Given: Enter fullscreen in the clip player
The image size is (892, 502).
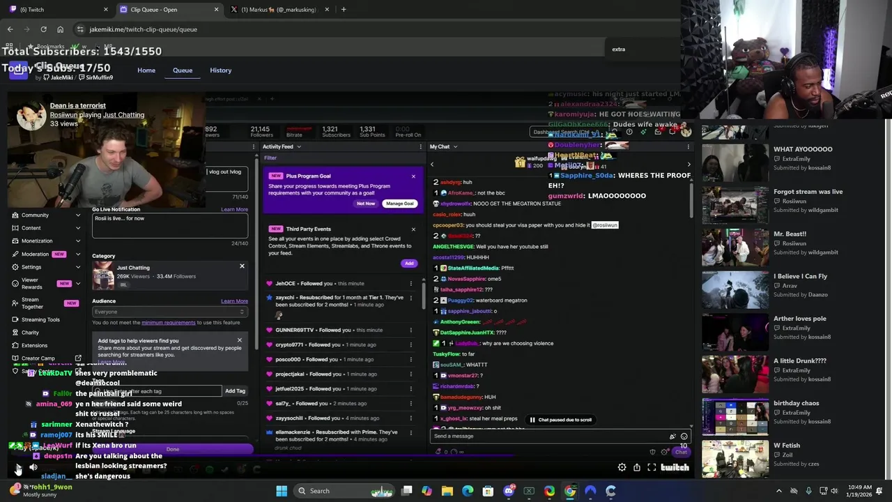Looking at the screenshot, I should tap(652, 468).
